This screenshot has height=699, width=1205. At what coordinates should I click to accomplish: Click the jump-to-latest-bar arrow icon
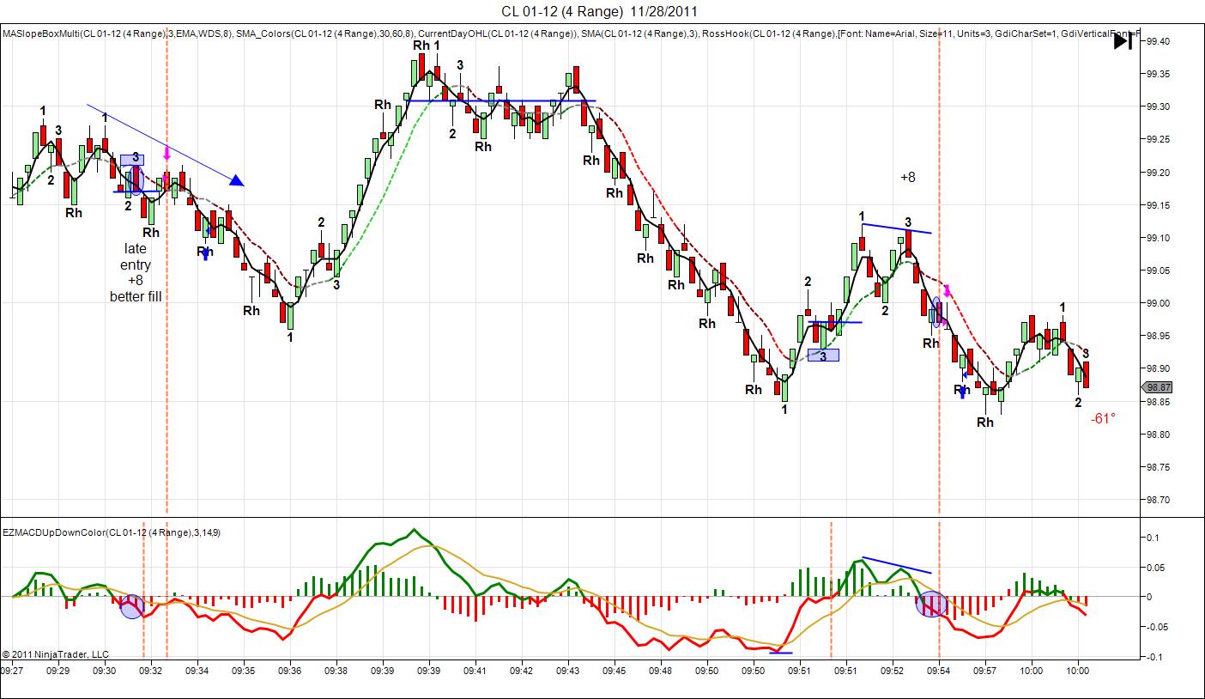[x=1123, y=41]
